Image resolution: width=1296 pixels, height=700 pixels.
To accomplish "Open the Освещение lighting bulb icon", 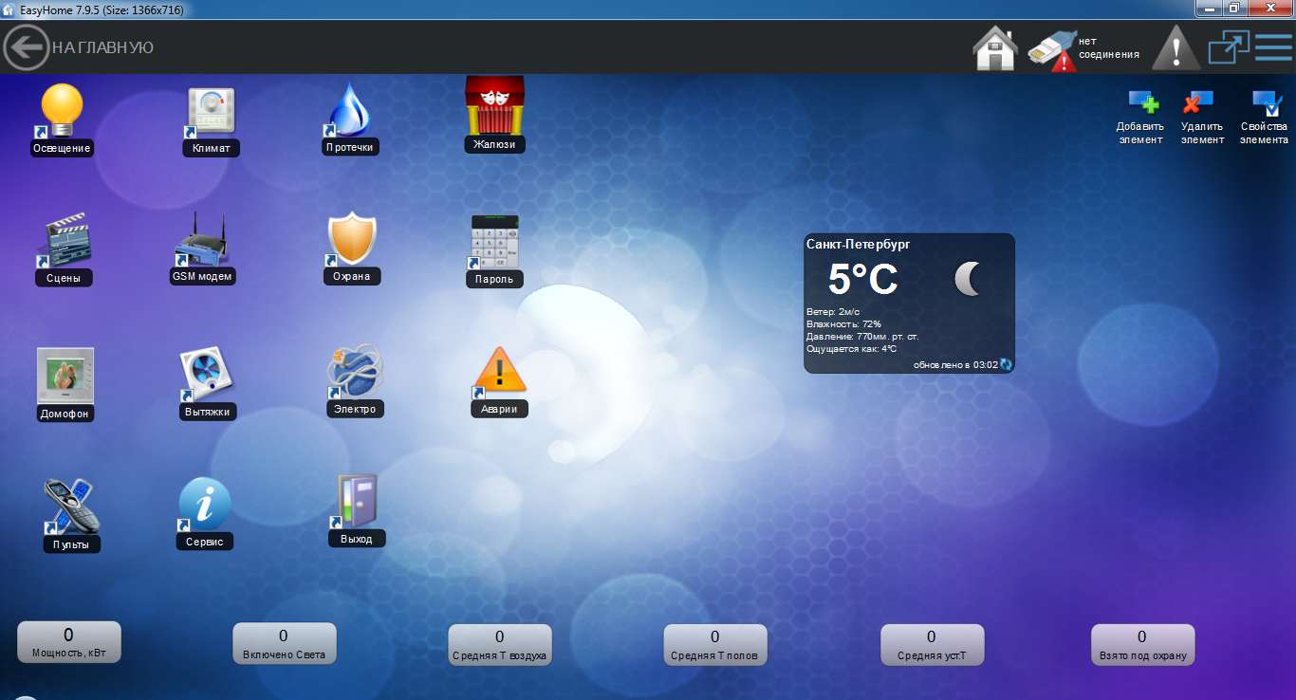I will point(63,112).
